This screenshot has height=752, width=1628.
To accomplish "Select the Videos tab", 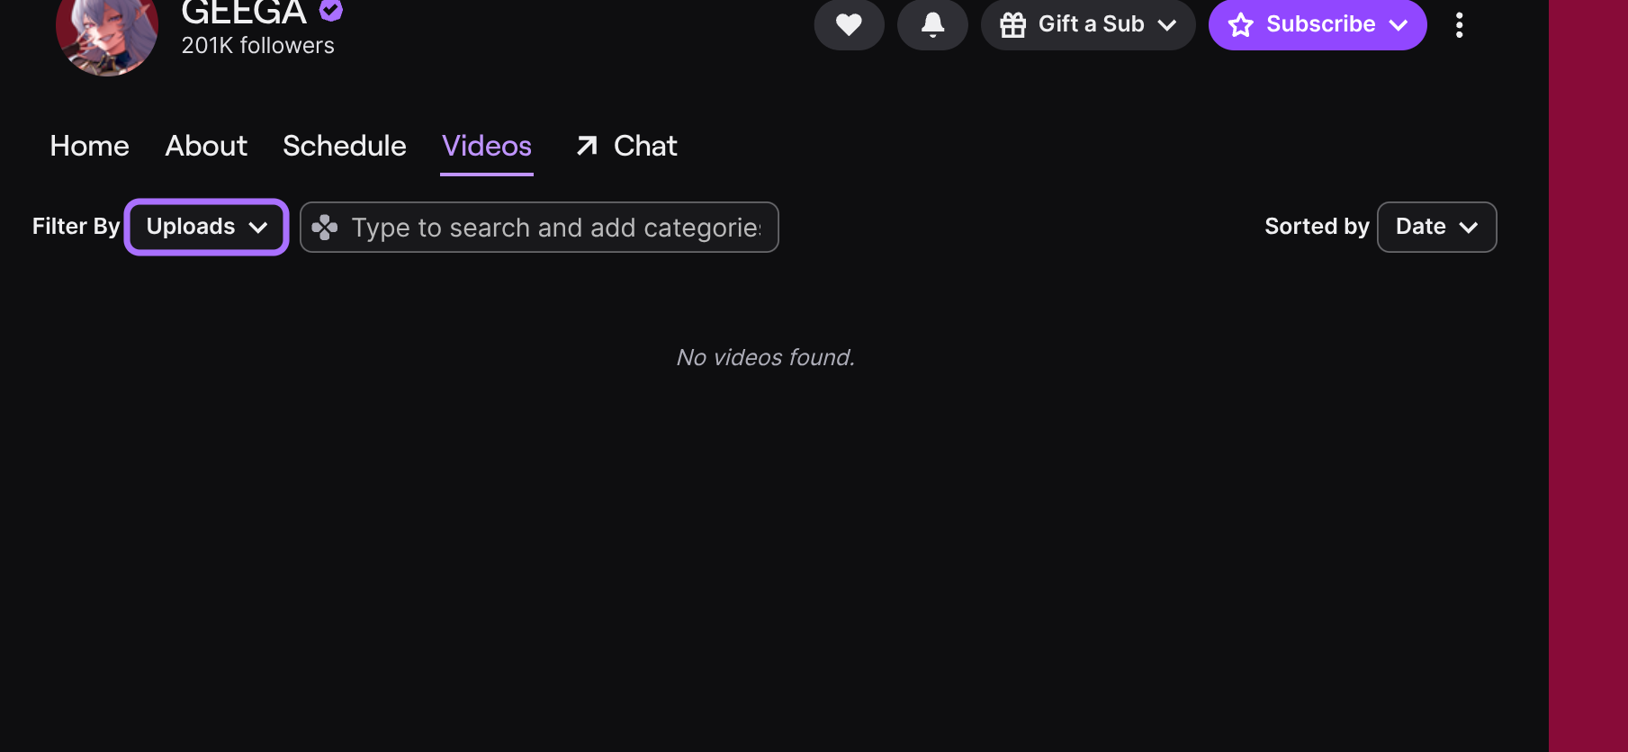I will coord(487,146).
